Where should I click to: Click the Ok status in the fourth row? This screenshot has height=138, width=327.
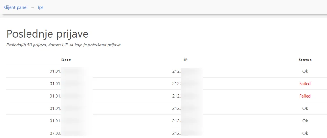pos(305,108)
